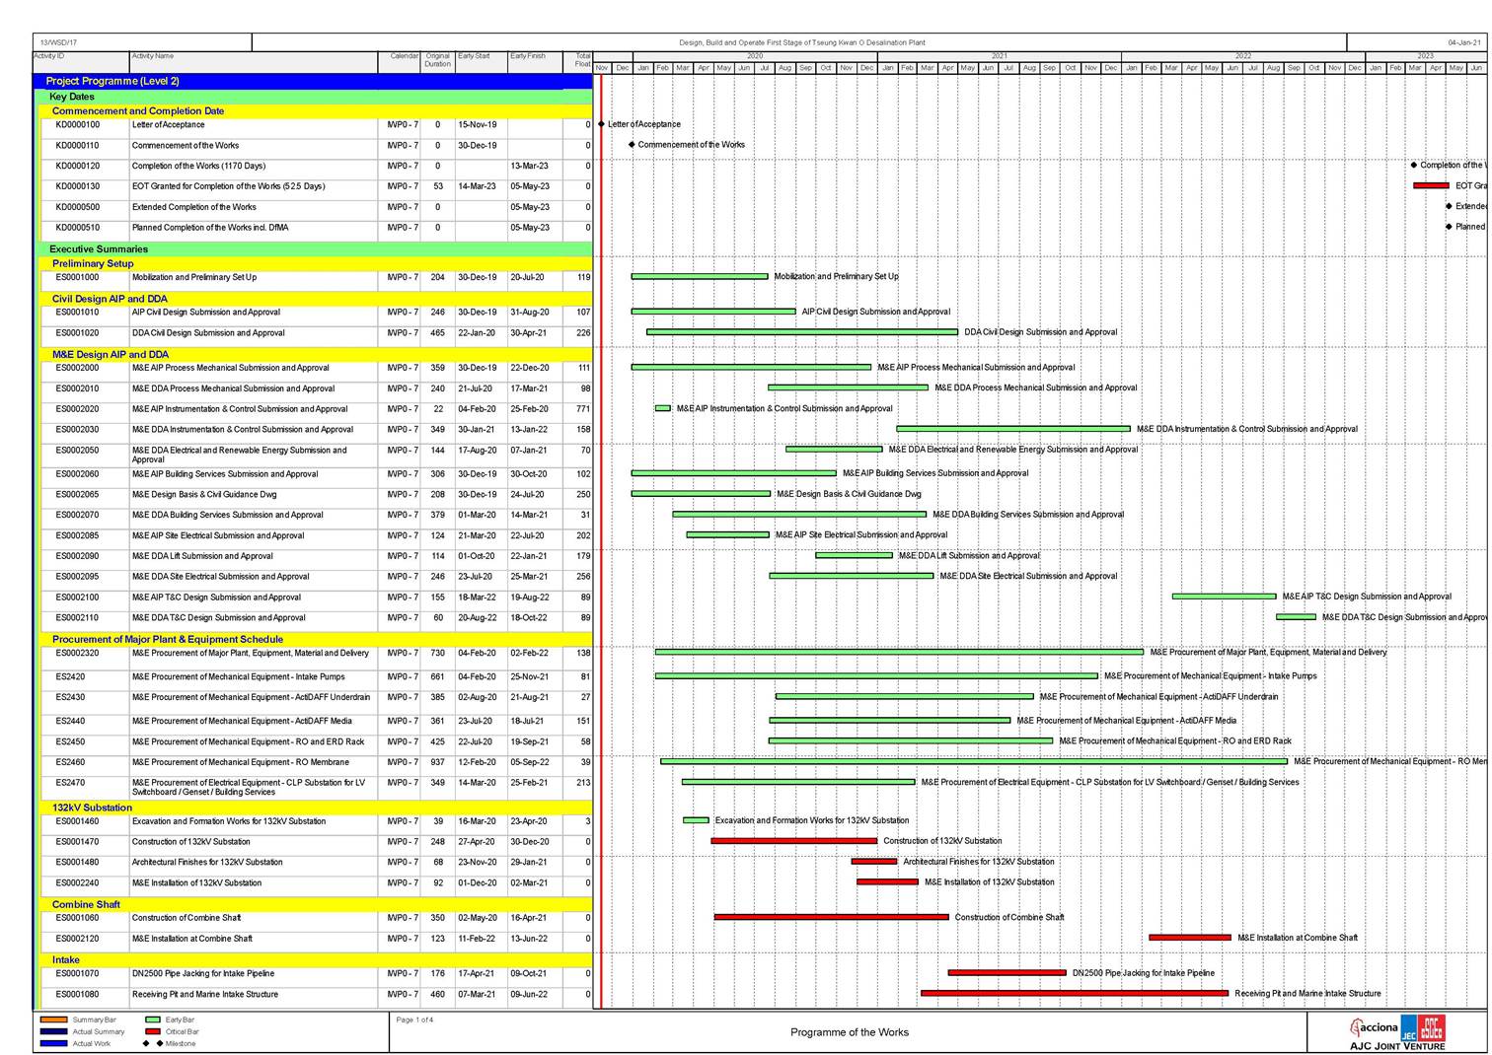The height and width of the screenshot is (1055, 1492).
Task: Click the Commencement of the Works milestone diamond
Action: (x=632, y=145)
